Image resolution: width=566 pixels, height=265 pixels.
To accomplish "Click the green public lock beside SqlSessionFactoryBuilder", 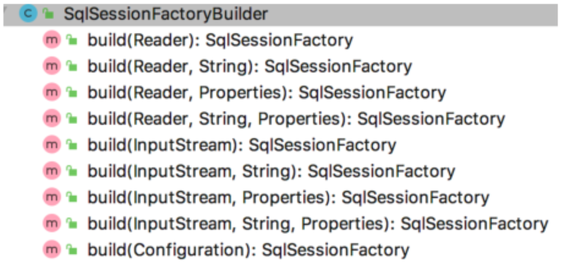I will pyautogui.click(x=48, y=14).
